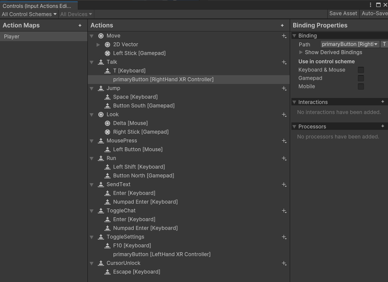
Task: Select Space [Keyboard] binding
Action: point(189,97)
